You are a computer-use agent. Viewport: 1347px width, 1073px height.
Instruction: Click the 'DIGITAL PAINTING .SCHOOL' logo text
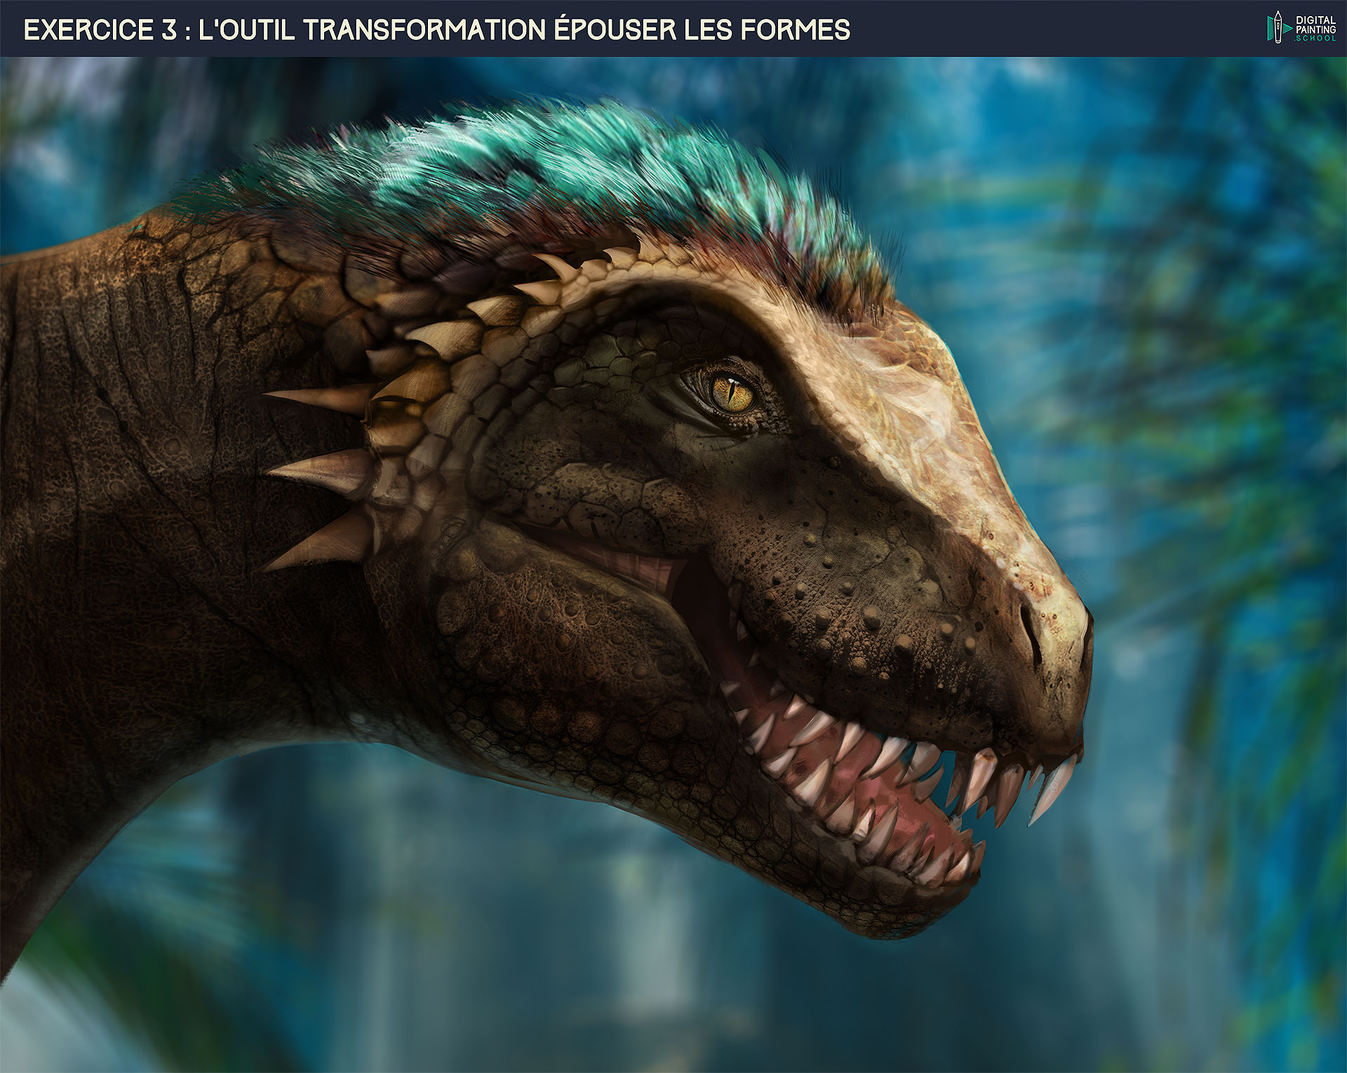click(x=1315, y=28)
